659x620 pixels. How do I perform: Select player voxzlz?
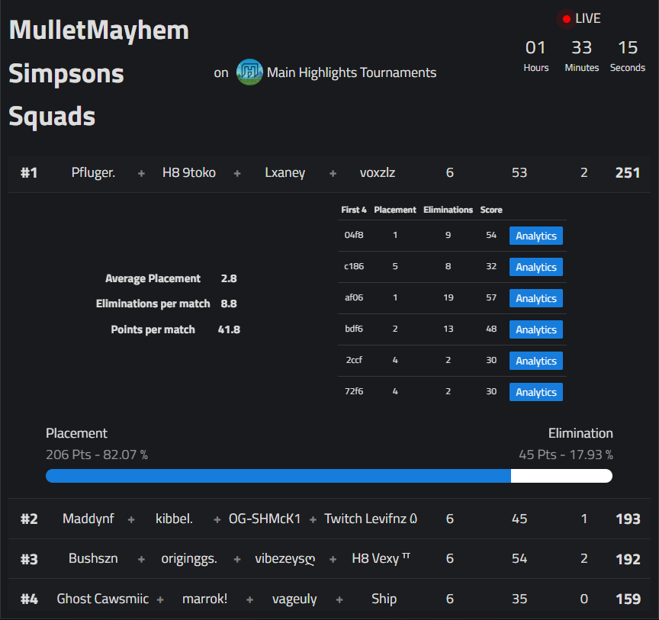pos(378,173)
